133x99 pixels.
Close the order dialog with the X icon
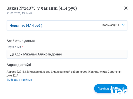126,8
